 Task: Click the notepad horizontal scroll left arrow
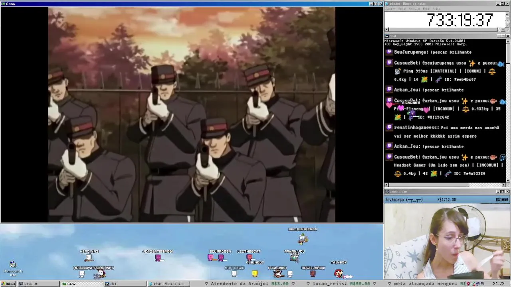(x=386, y=29)
